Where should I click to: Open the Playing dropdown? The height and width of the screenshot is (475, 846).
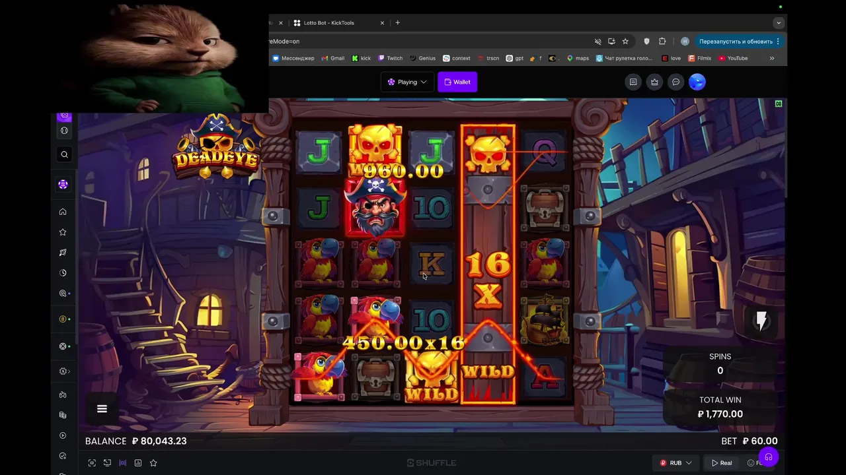407,82
